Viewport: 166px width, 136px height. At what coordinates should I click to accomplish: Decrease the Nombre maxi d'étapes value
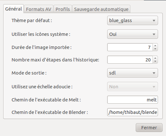(x=155, y=61)
